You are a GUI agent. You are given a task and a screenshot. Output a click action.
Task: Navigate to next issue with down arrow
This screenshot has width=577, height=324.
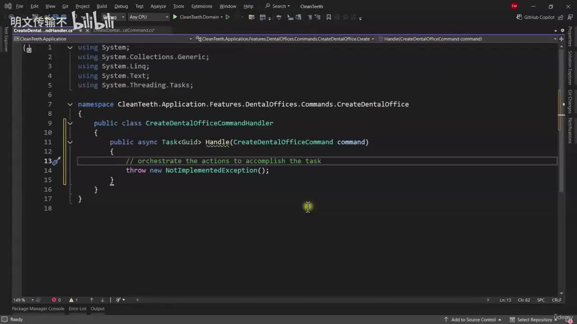(102, 300)
